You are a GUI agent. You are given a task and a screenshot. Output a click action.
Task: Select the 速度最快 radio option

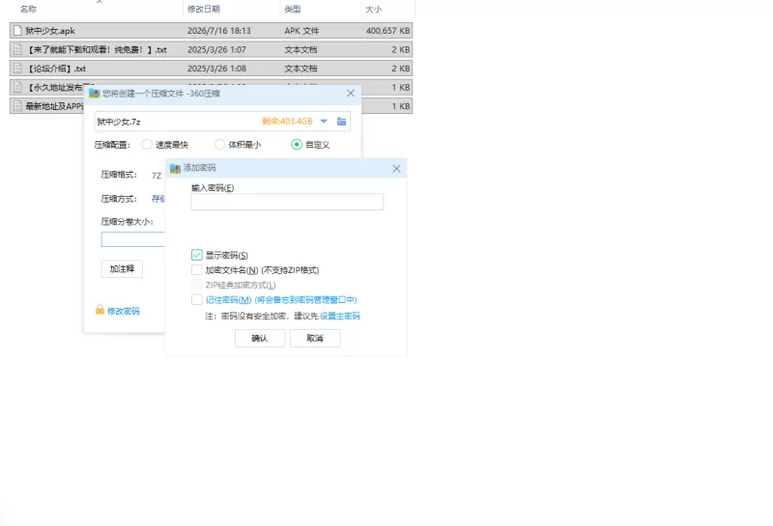pyautogui.click(x=147, y=145)
